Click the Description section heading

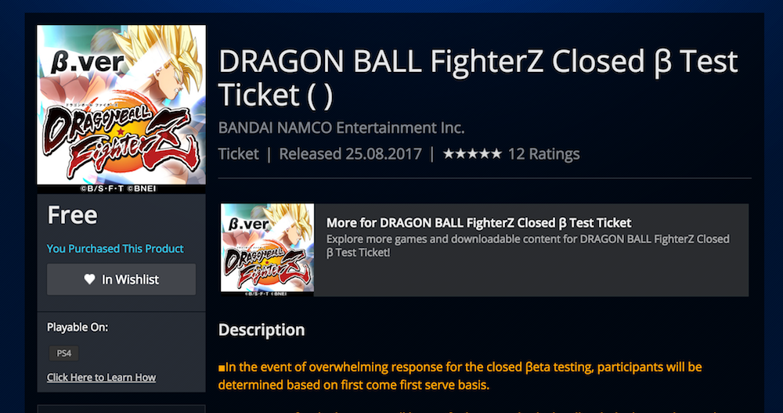[261, 330]
